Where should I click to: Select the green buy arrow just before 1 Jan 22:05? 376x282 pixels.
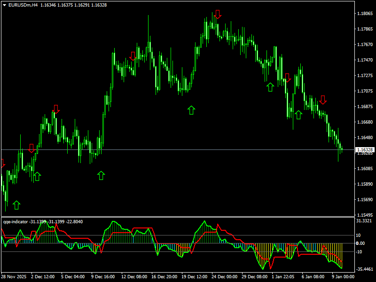click(x=270, y=87)
